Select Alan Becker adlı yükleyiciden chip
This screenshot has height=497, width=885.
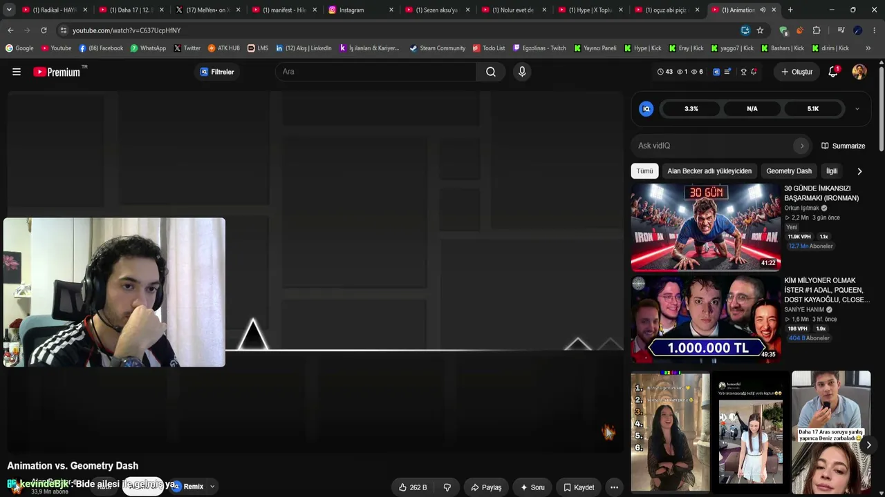click(709, 171)
